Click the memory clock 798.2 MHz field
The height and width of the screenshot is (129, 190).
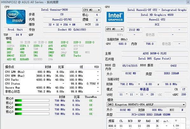127,84
